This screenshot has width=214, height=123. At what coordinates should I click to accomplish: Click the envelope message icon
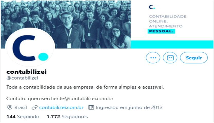click(x=170, y=58)
